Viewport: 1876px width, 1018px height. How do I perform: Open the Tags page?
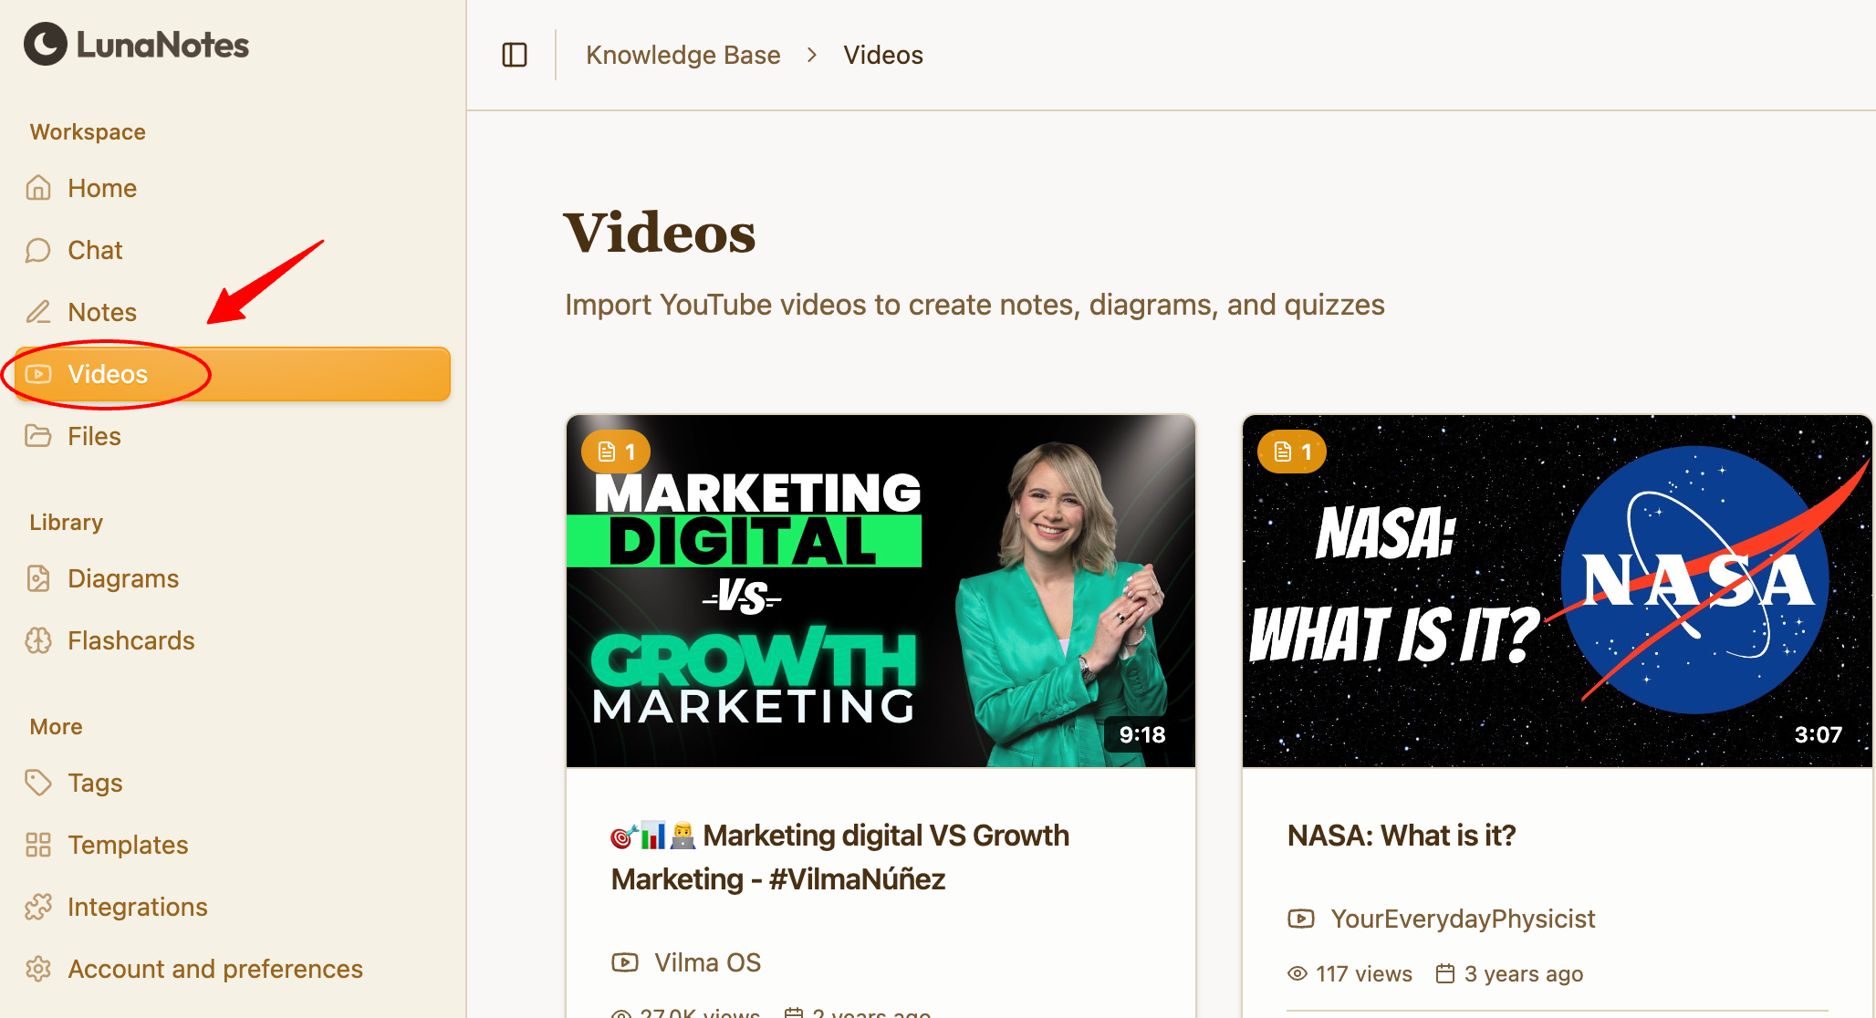point(94,783)
